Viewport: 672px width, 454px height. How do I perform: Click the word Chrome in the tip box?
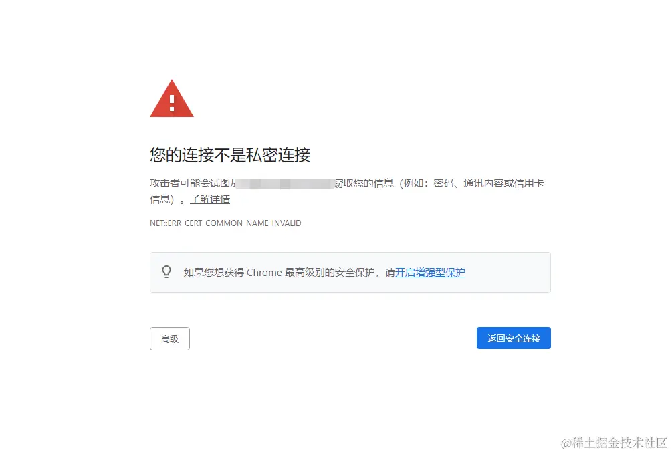coord(264,272)
